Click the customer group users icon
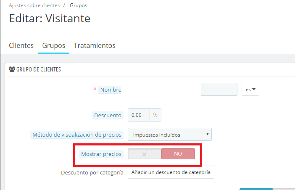295x190 pixels. click(x=12, y=69)
